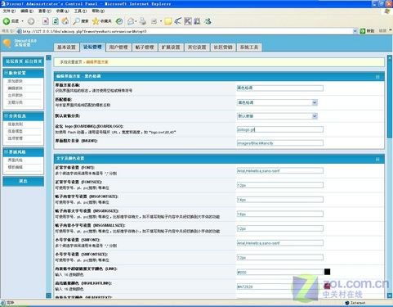Image resolution: width=393 pixels, height=307 pixels.
Task: Open 合并版块 link in sidebar
Action: point(15,95)
